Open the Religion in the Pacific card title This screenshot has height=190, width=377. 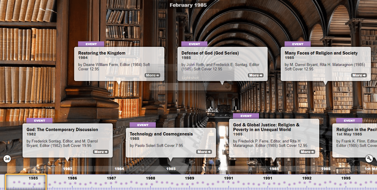coord(356,130)
